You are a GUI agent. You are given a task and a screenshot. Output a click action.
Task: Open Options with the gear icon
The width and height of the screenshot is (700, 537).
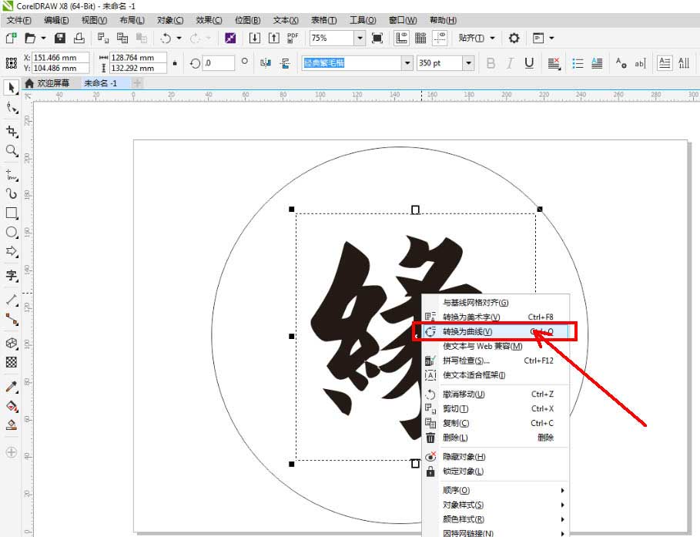[x=514, y=38]
